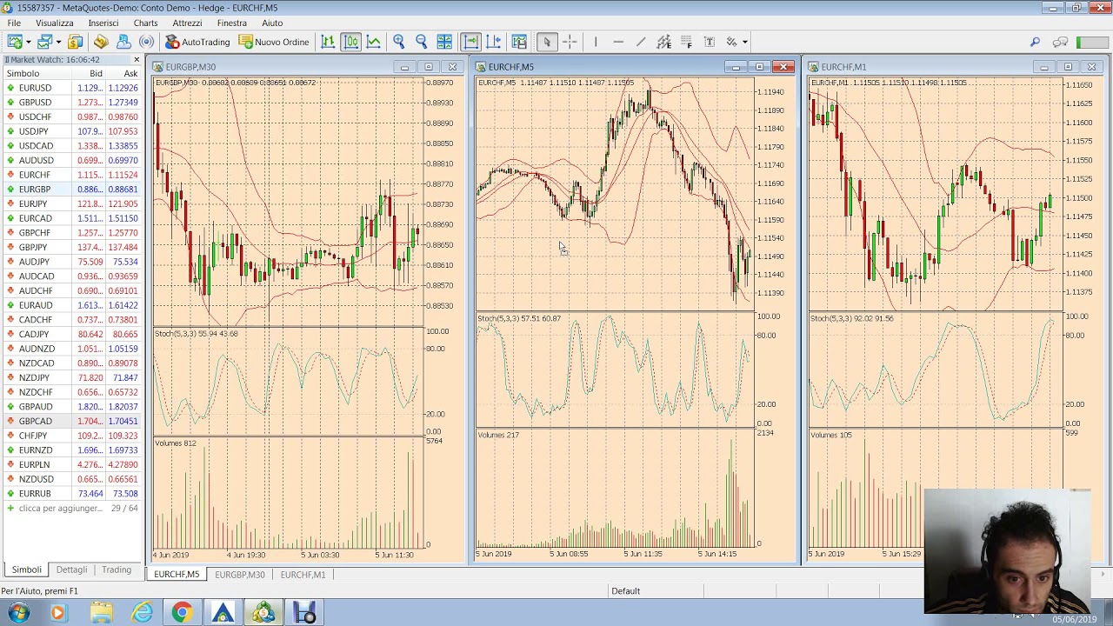Select the text label tool
This screenshot has height=626, width=1113.
point(709,42)
